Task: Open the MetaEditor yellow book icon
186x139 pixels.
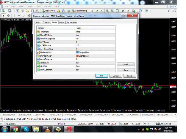Action: tap(59, 11)
